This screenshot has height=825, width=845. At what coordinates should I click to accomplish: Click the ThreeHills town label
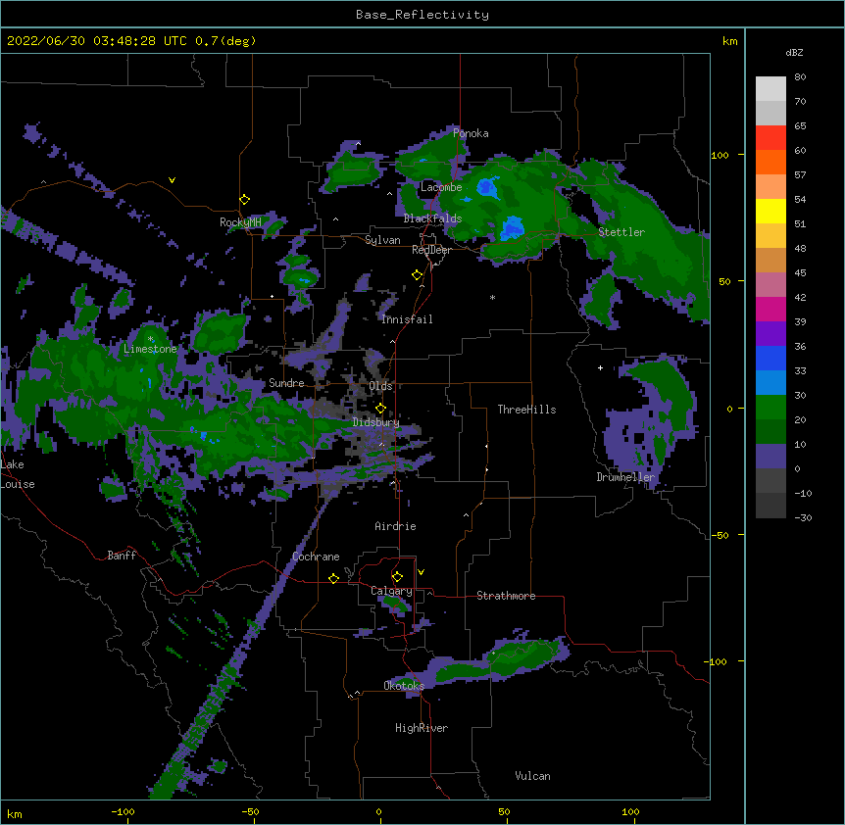[x=526, y=410]
